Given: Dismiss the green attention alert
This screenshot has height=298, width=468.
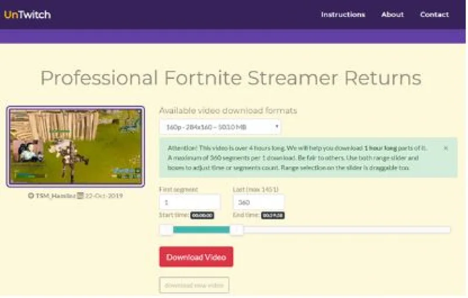Looking at the screenshot, I should tap(446, 148).
